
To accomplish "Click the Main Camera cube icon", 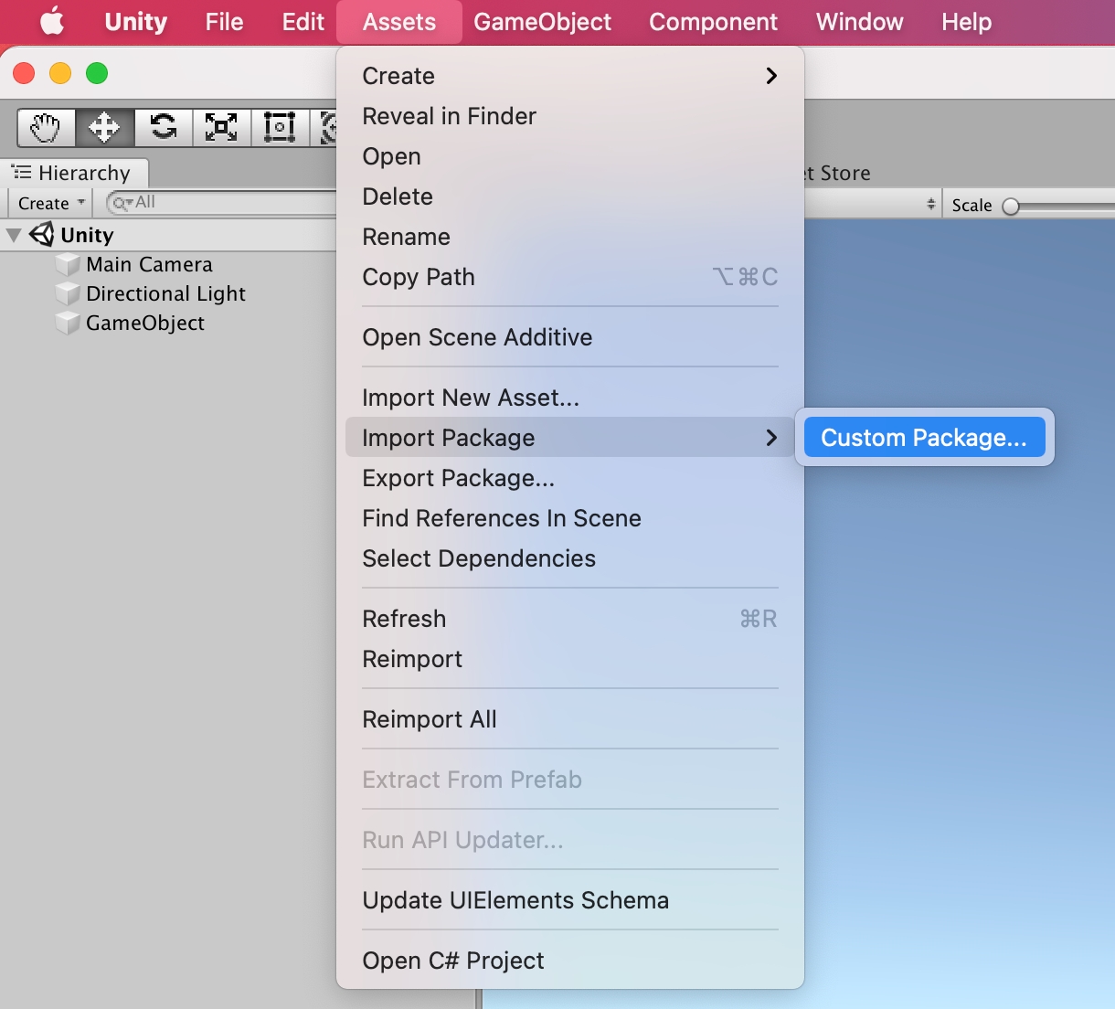I will click(x=68, y=265).
